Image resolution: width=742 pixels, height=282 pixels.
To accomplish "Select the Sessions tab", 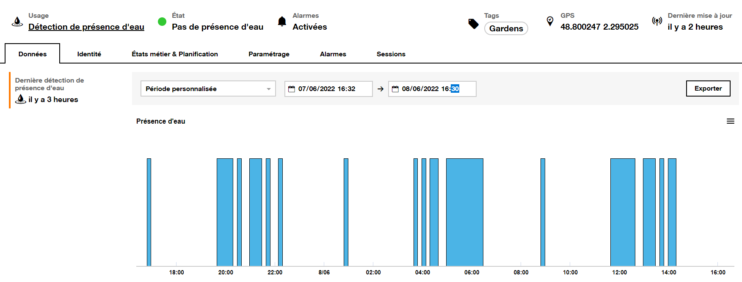I will coord(391,54).
